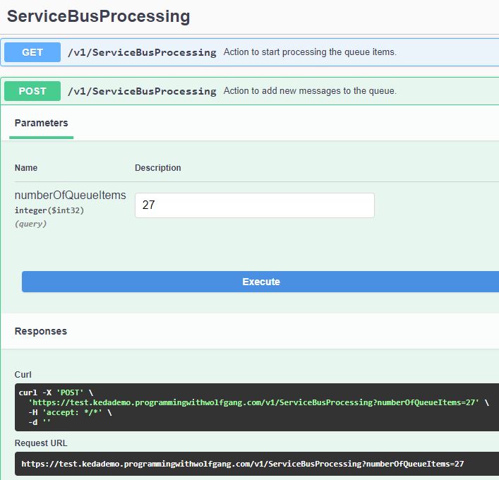Click the (query) parameter location label
Screen dimensions: 499x480
[x=31, y=224]
